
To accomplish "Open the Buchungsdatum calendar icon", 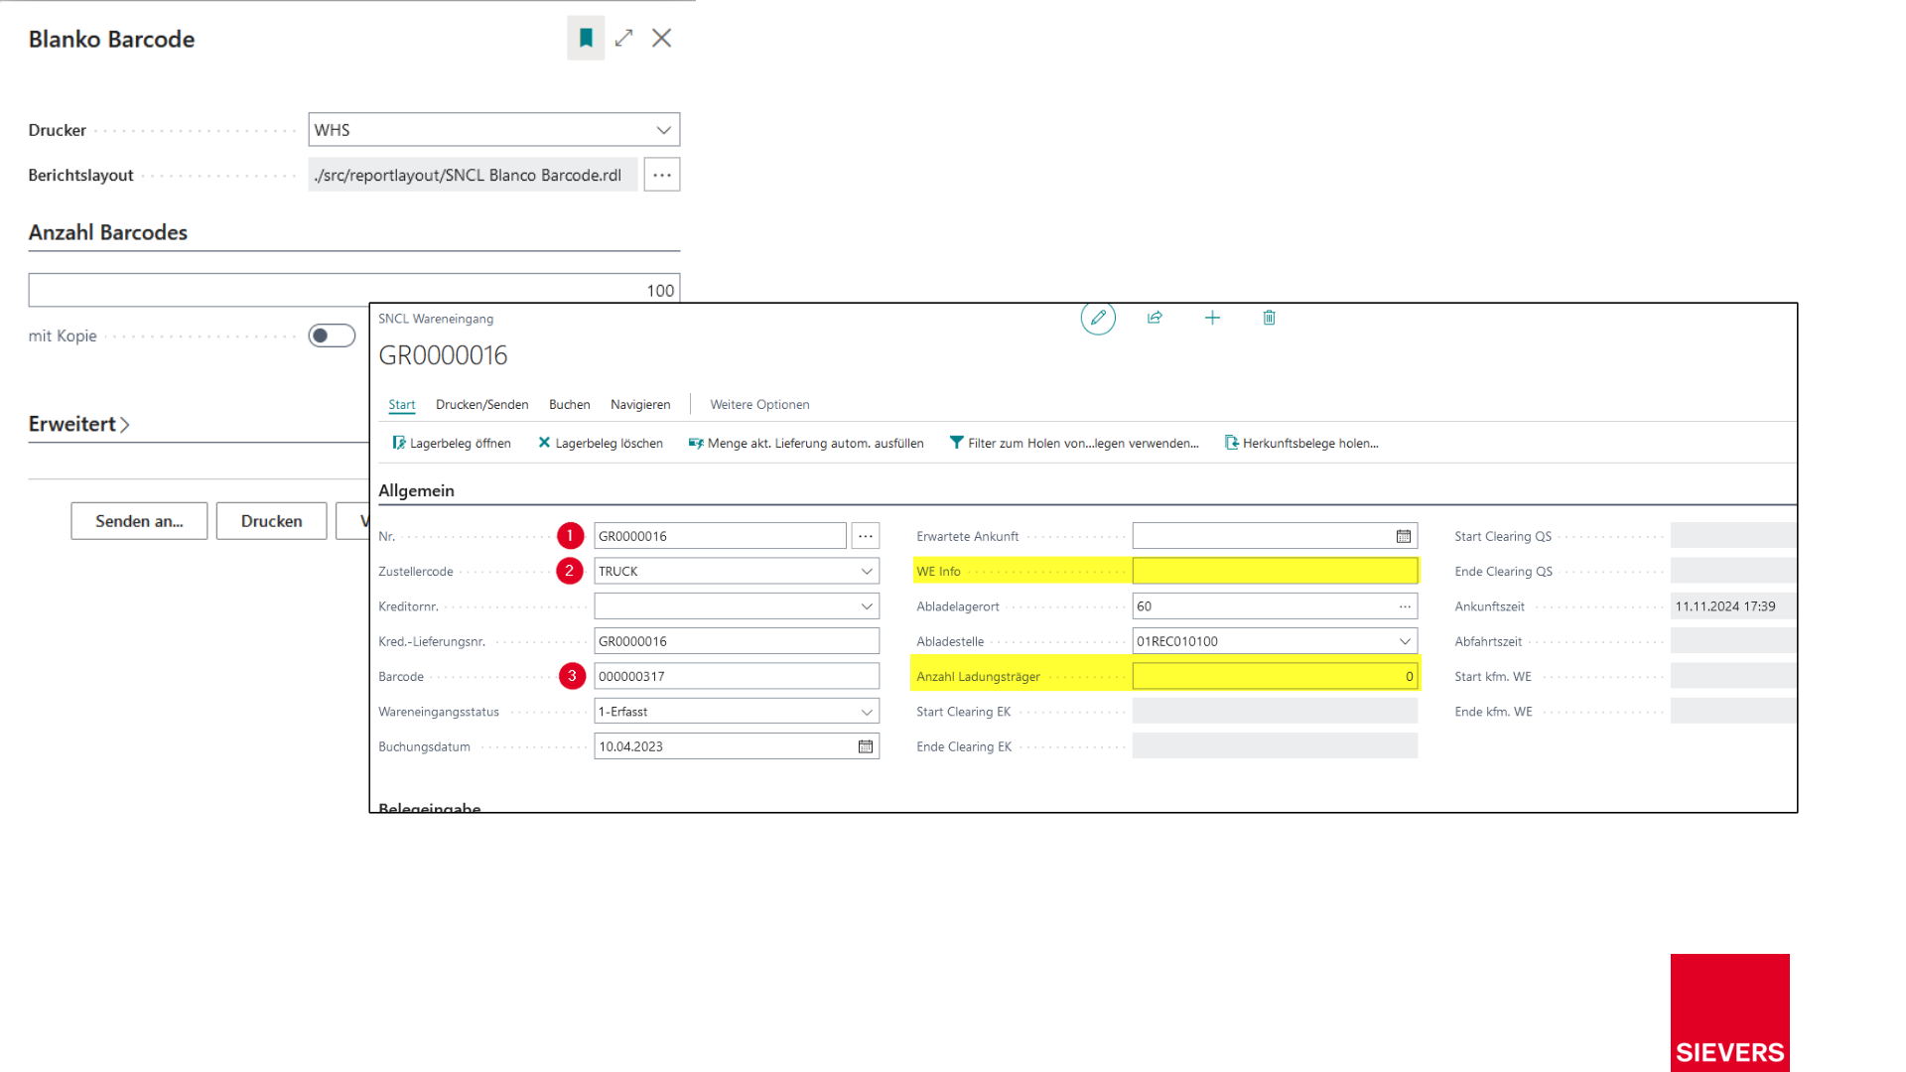I will [x=866, y=746].
